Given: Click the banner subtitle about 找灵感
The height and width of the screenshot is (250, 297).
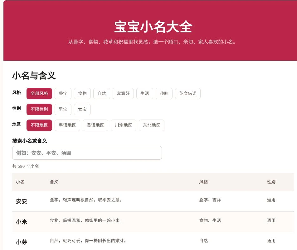Looking at the screenshot, I should (x=152, y=42).
